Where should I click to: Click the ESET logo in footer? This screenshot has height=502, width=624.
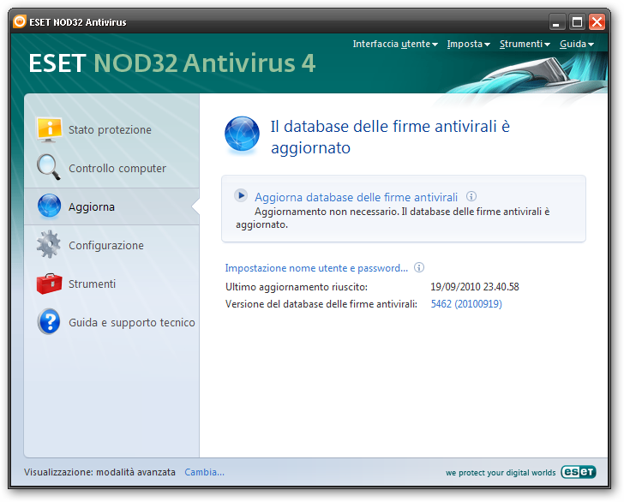579,472
